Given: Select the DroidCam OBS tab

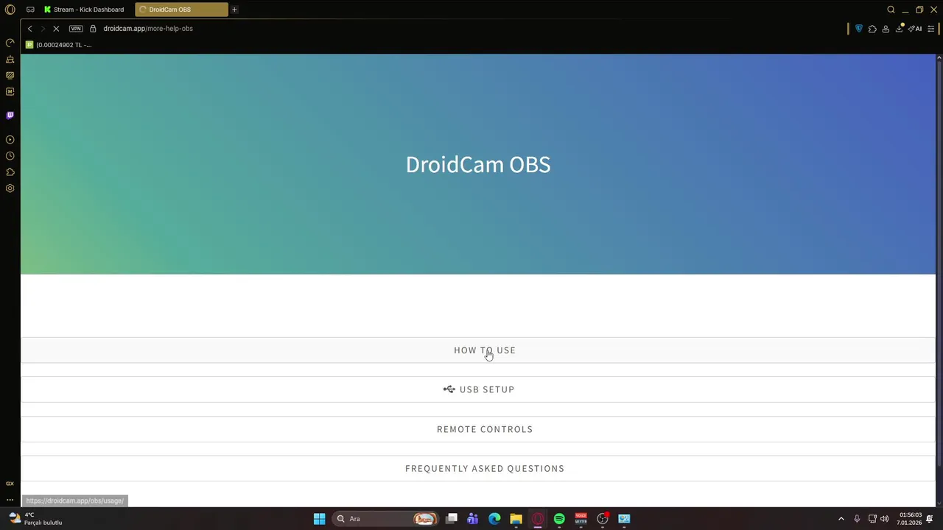Looking at the screenshot, I should point(181,10).
